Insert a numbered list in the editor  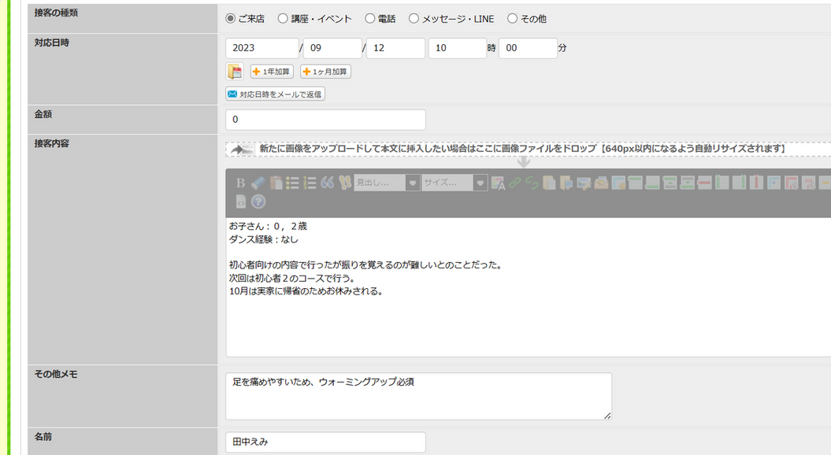310,183
